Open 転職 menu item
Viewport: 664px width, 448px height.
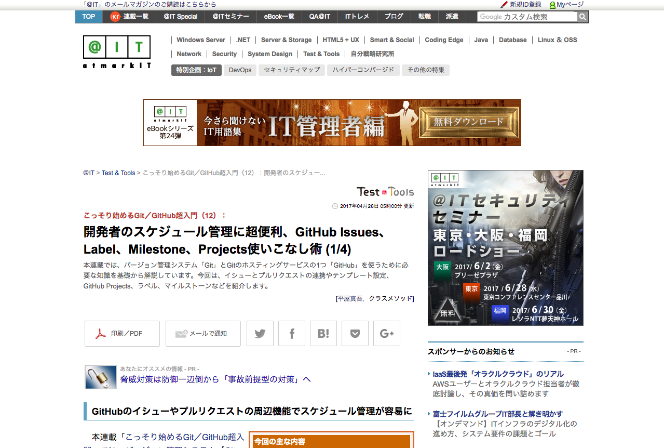[425, 17]
